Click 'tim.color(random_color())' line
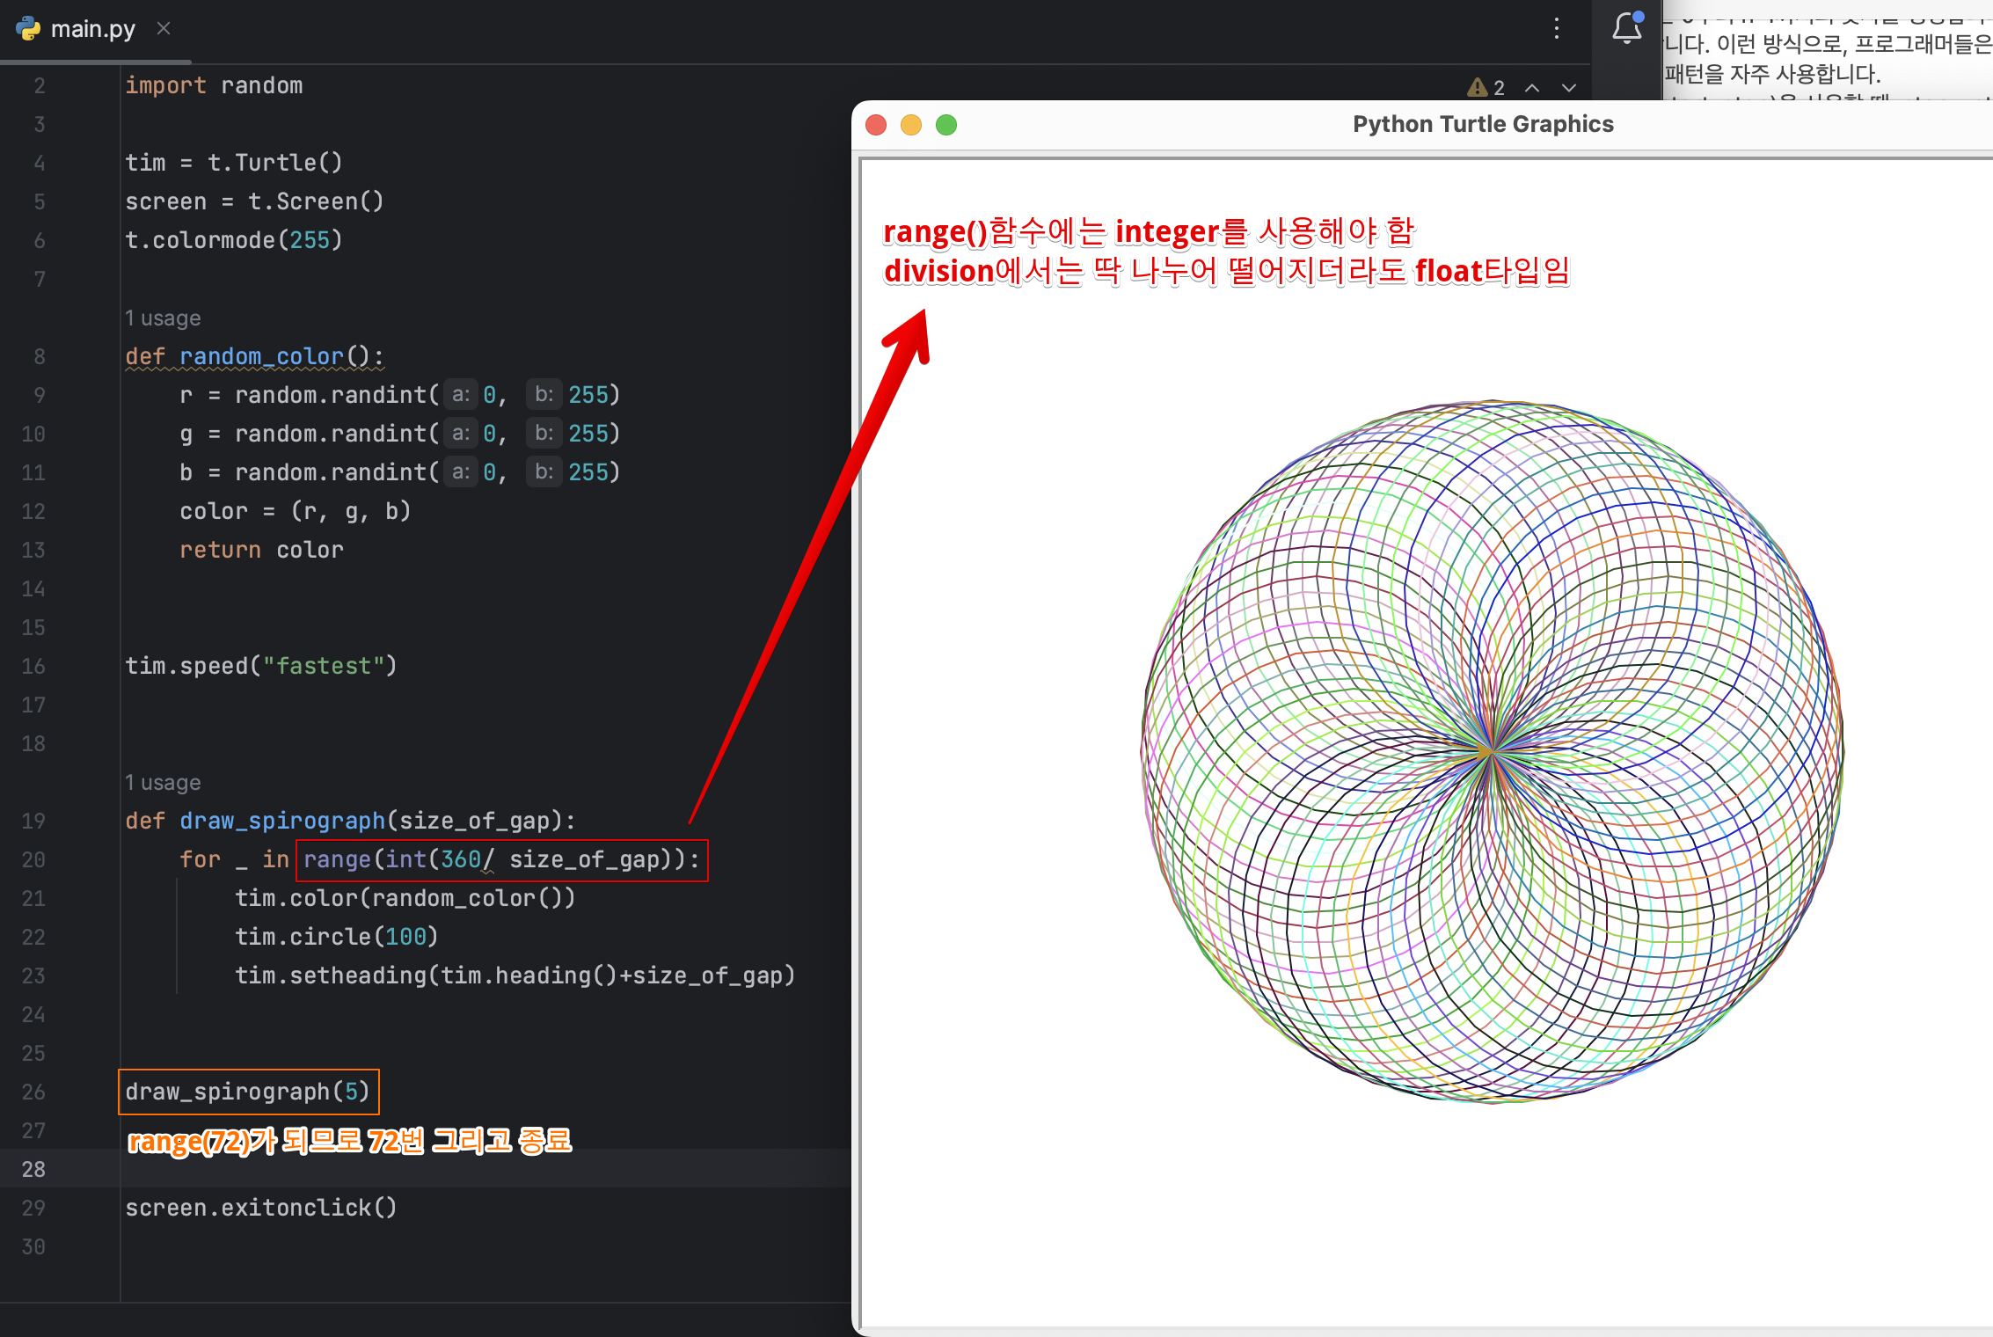1993x1337 pixels. [x=405, y=898]
